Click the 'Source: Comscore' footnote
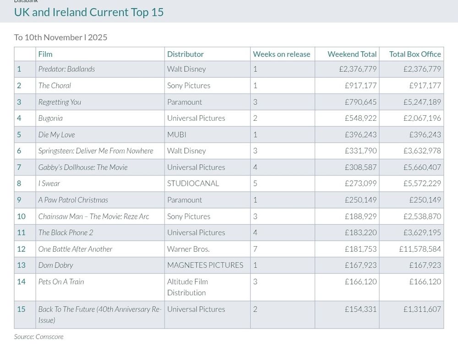Screen dimensions: 458x361 click(38, 337)
